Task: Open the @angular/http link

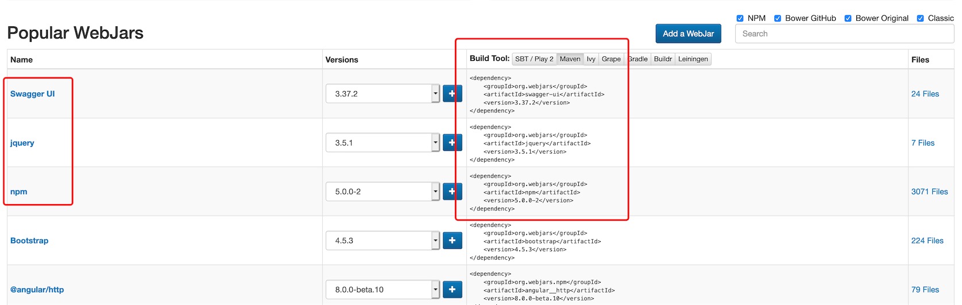Action: point(37,290)
